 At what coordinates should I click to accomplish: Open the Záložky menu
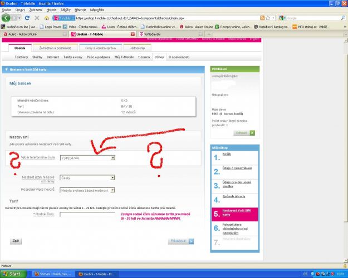66,10
